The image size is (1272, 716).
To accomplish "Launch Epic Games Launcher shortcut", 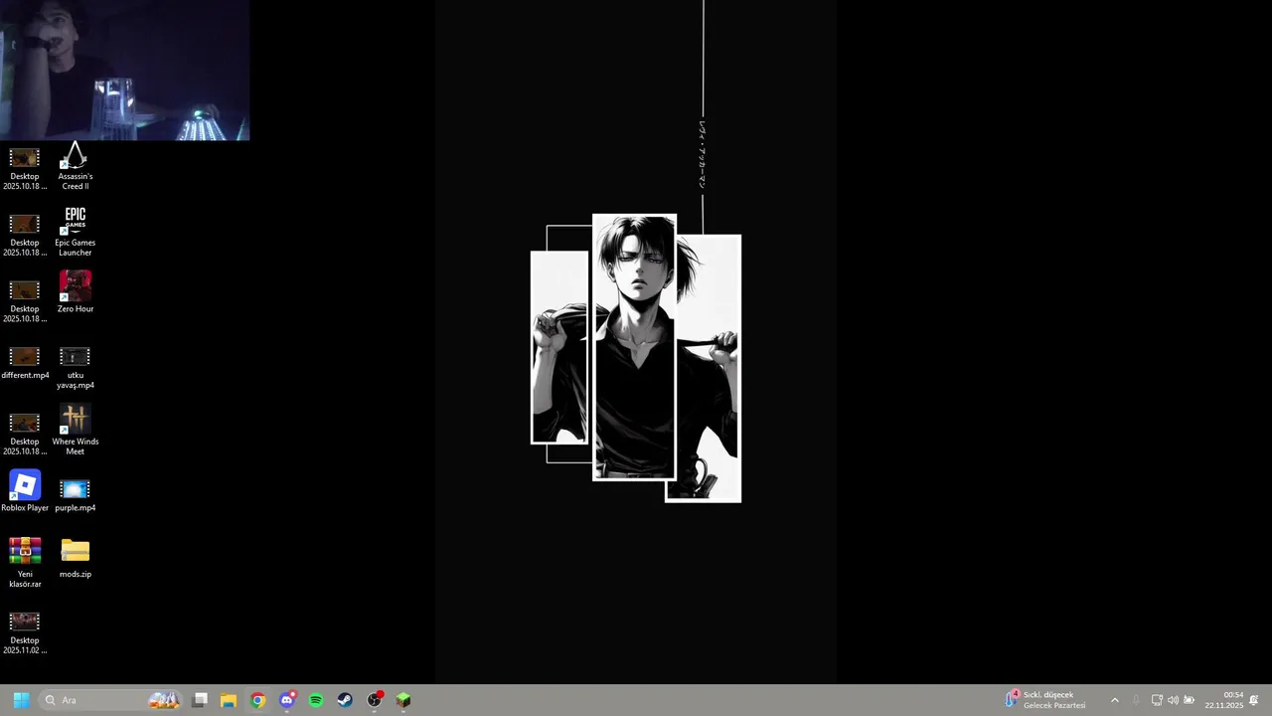I will [75, 233].
